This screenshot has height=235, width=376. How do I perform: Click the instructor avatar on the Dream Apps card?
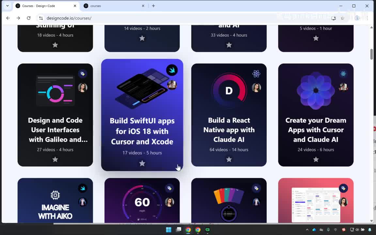click(x=343, y=87)
